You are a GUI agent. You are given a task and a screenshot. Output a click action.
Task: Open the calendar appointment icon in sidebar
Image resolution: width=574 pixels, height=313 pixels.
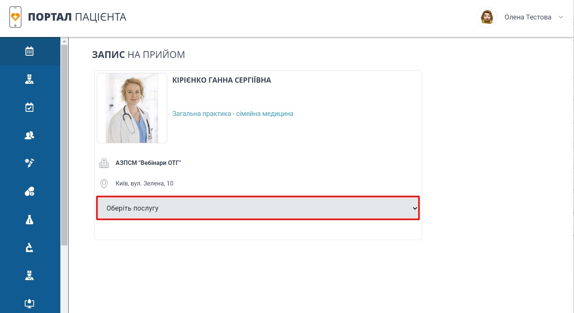29,51
